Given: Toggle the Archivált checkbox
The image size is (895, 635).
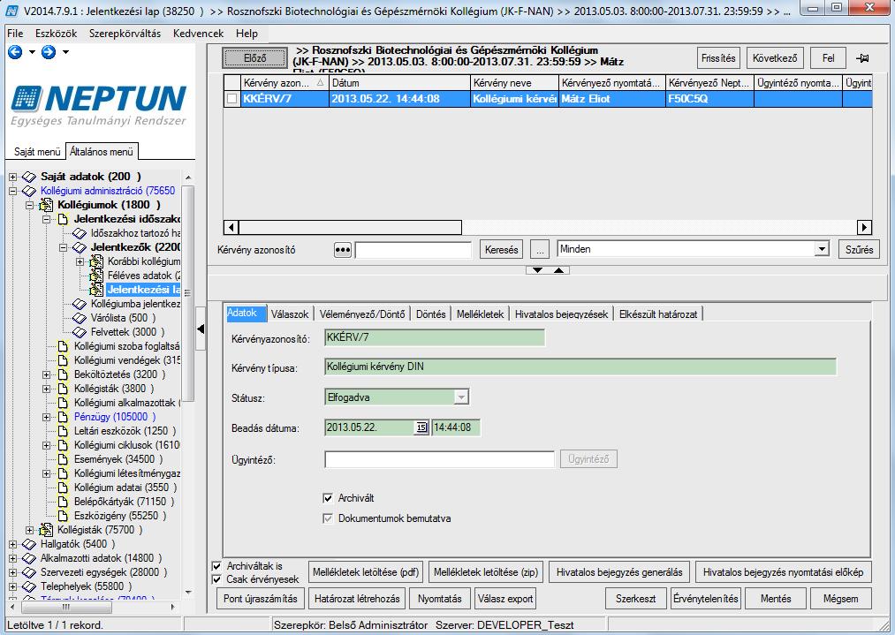Looking at the screenshot, I should (x=328, y=498).
